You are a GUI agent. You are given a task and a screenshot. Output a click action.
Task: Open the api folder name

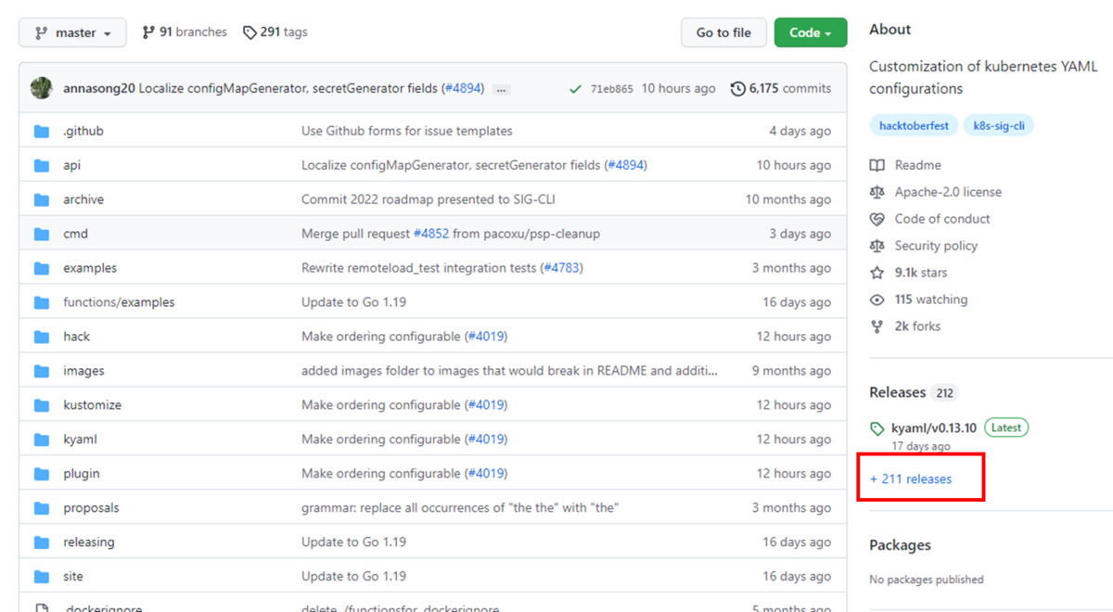click(71, 165)
